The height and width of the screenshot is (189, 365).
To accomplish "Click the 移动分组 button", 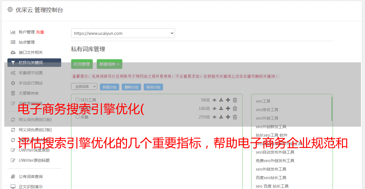I will click(153, 87).
